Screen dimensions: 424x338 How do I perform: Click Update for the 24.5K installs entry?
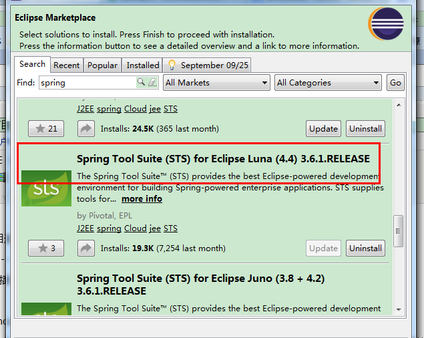click(x=323, y=128)
